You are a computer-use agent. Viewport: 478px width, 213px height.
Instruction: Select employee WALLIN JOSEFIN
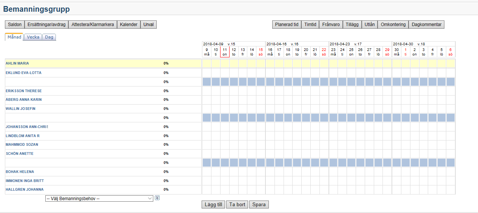20,109
